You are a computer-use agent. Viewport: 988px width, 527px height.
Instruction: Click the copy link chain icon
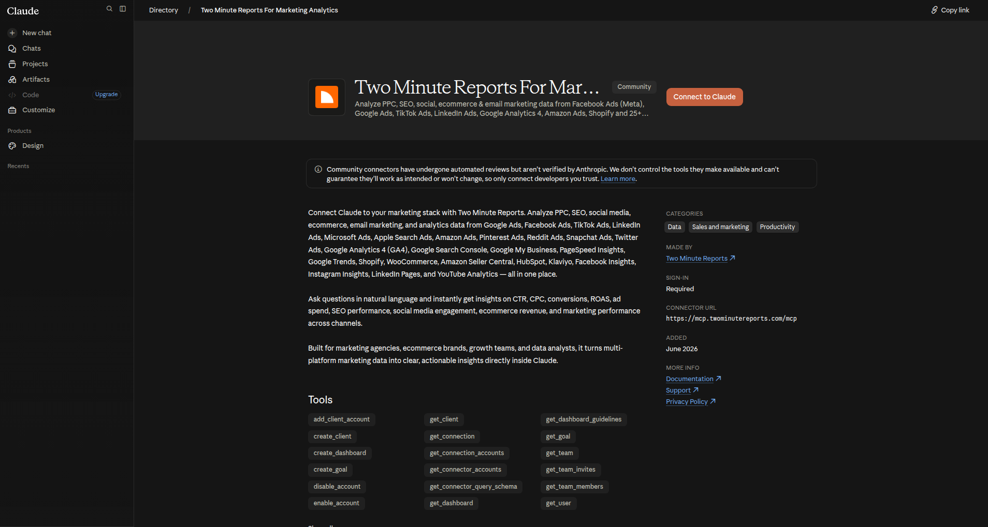click(x=935, y=10)
